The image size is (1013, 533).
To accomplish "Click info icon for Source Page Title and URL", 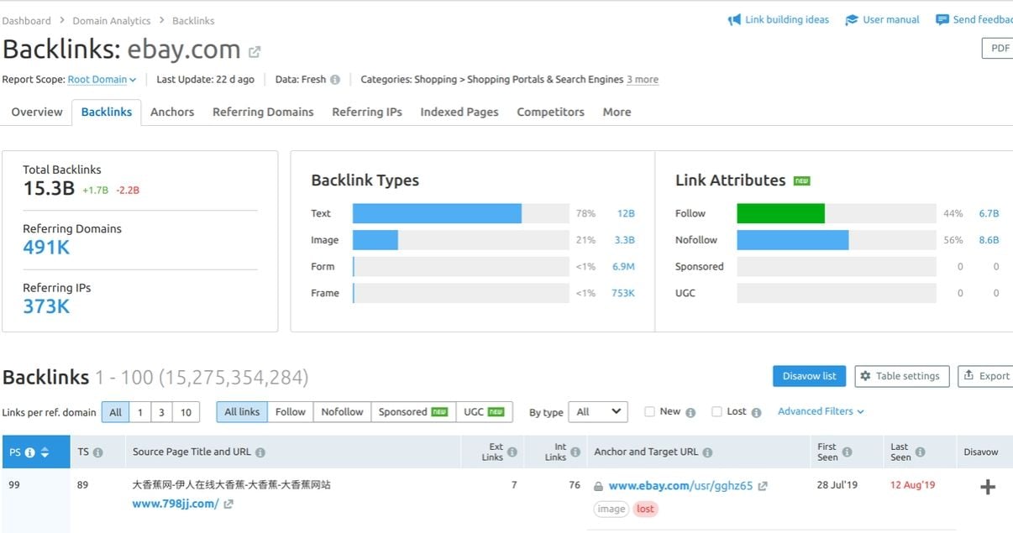I will (x=260, y=452).
